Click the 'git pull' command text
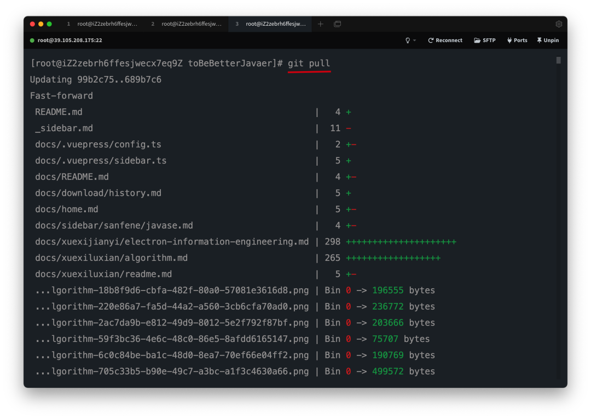Image resolution: width=591 pixels, height=419 pixels. click(309, 63)
